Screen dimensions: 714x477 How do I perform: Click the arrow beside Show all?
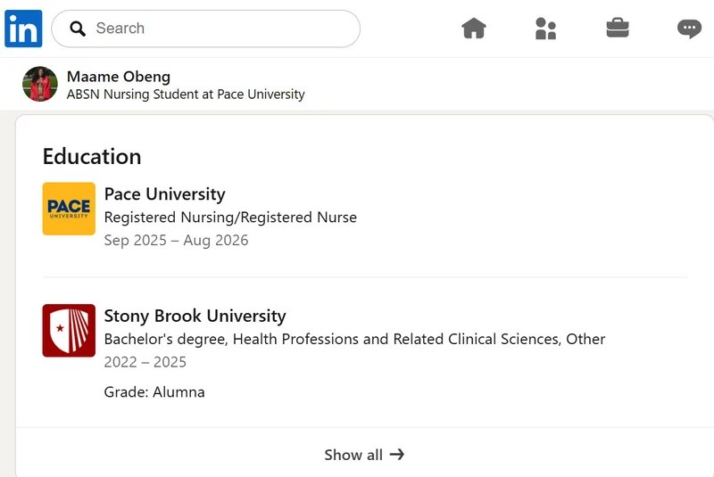[397, 454]
